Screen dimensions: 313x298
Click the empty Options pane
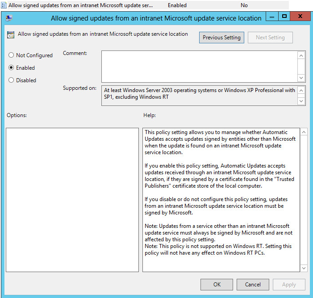(72, 200)
